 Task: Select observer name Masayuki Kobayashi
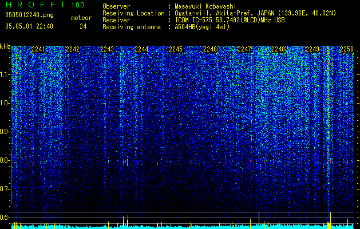coord(205,6)
